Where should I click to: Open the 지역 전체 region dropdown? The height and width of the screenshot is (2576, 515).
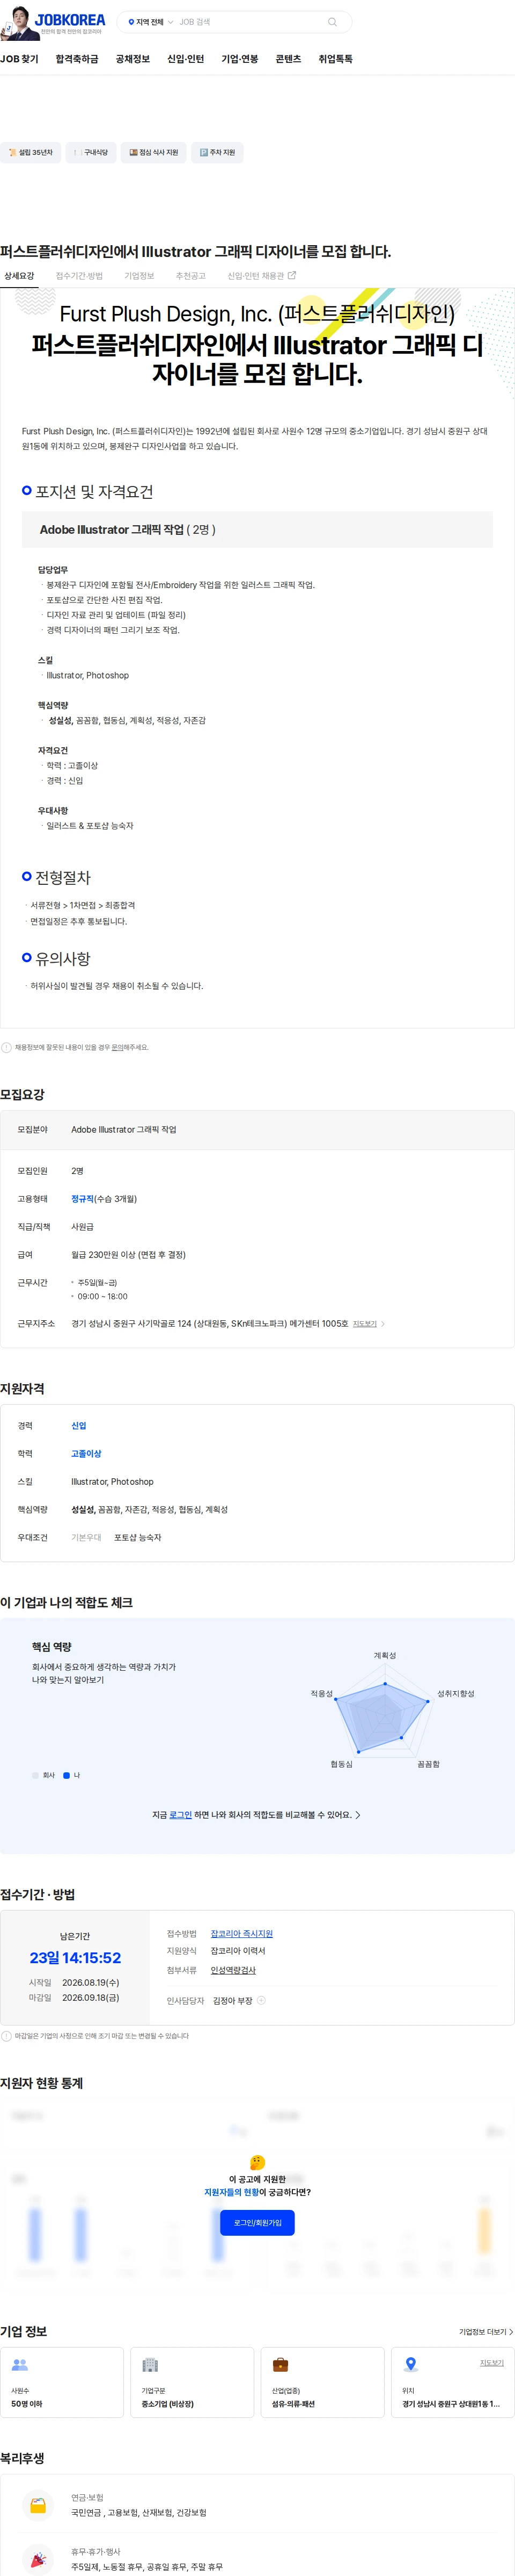coord(151,22)
